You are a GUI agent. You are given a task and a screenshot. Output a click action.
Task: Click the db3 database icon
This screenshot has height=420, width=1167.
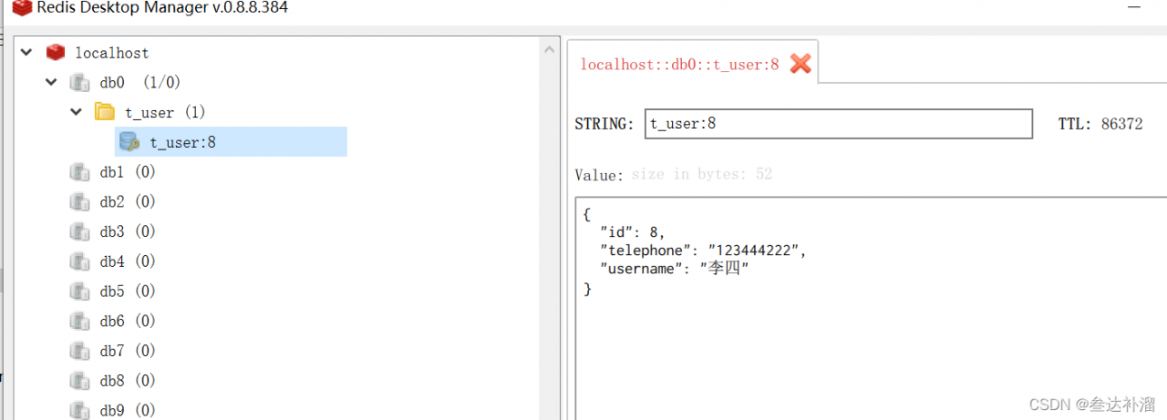click(x=80, y=231)
